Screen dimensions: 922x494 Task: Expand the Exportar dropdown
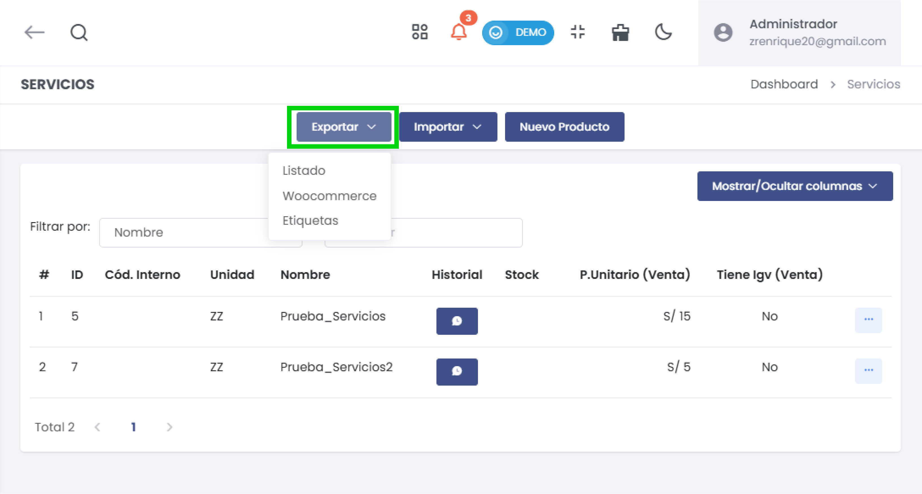(343, 127)
